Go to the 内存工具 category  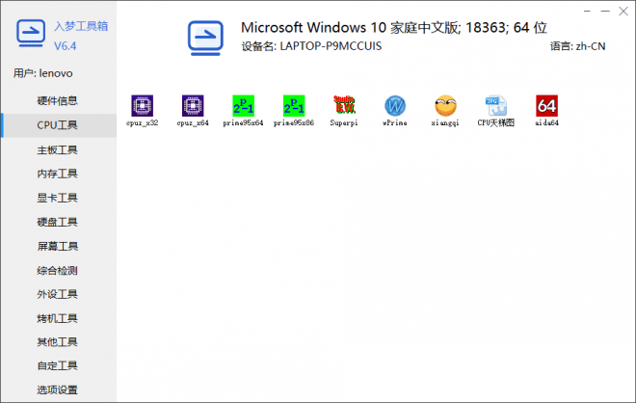(59, 174)
